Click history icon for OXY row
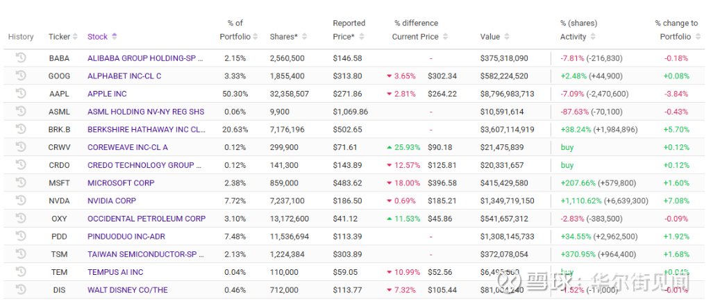This screenshot has height=304, width=711. (x=21, y=218)
